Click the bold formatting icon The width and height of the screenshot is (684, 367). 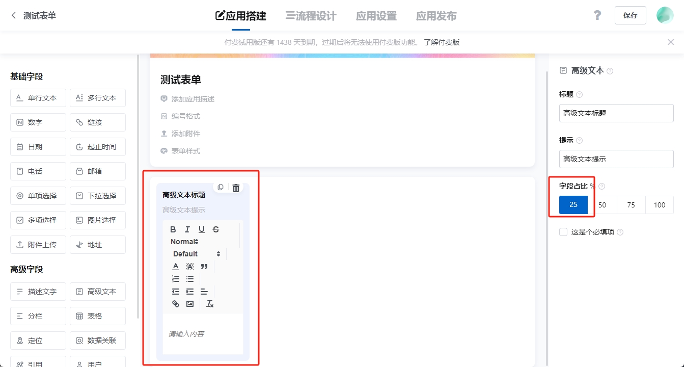pyautogui.click(x=173, y=229)
